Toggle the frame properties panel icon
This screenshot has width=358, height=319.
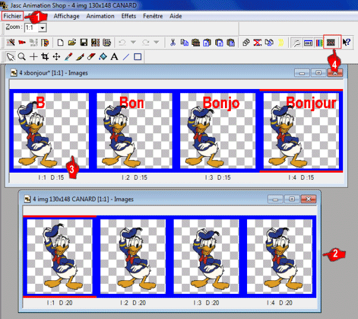coord(308,42)
